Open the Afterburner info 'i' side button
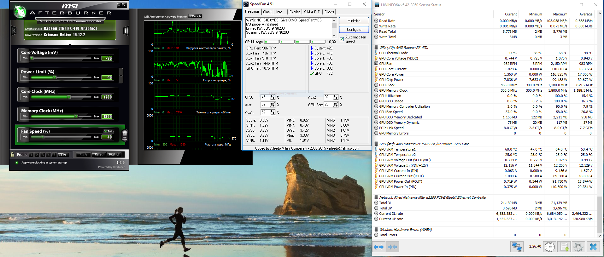 (x=126, y=31)
